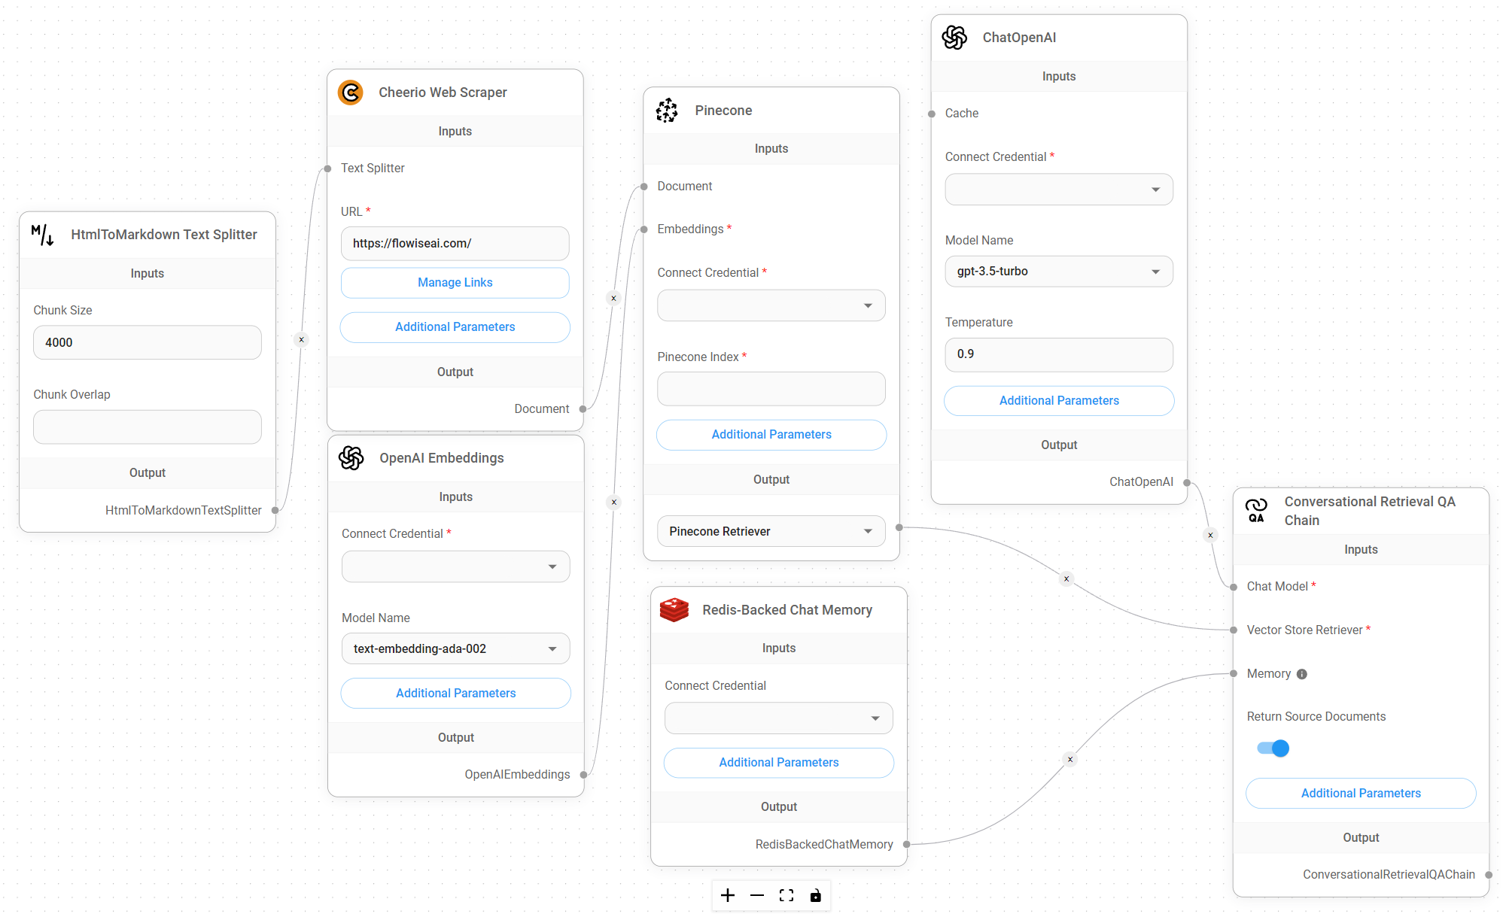Remove the edge from Redis memory to Memory
The width and height of the screenshot is (1506, 917).
pos(1070,759)
